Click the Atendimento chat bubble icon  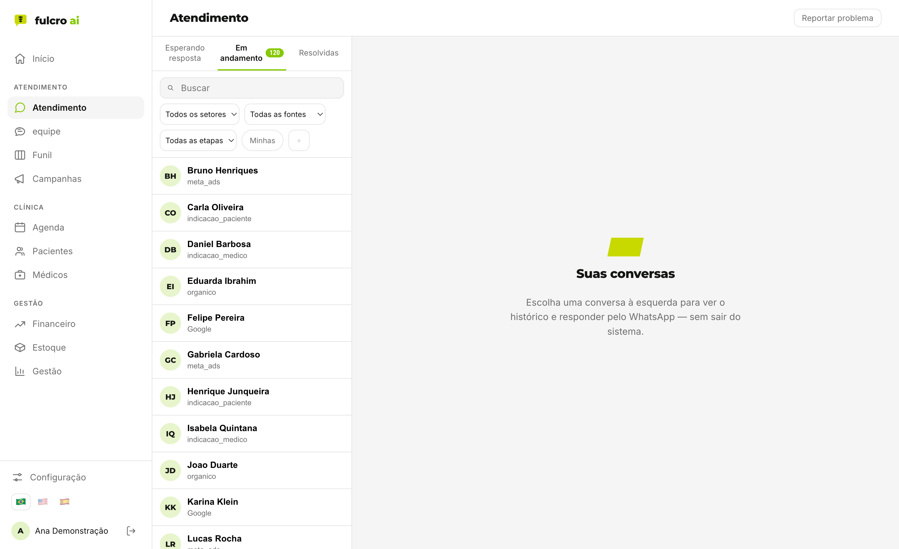click(20, 108)
